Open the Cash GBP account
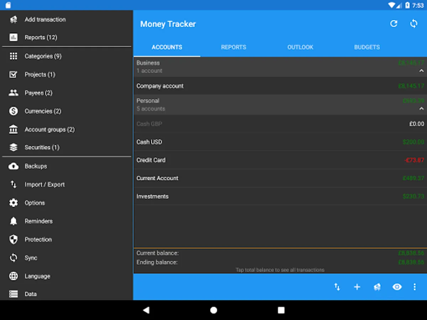Image resolution: width=427 pixels, height=320 pixels. (x=280, y=124)
